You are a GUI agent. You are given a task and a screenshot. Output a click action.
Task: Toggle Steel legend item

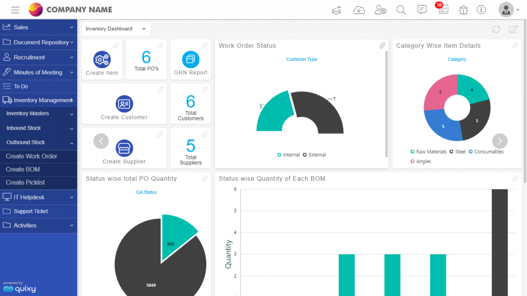pyautogui.click(x=458, y=152)
